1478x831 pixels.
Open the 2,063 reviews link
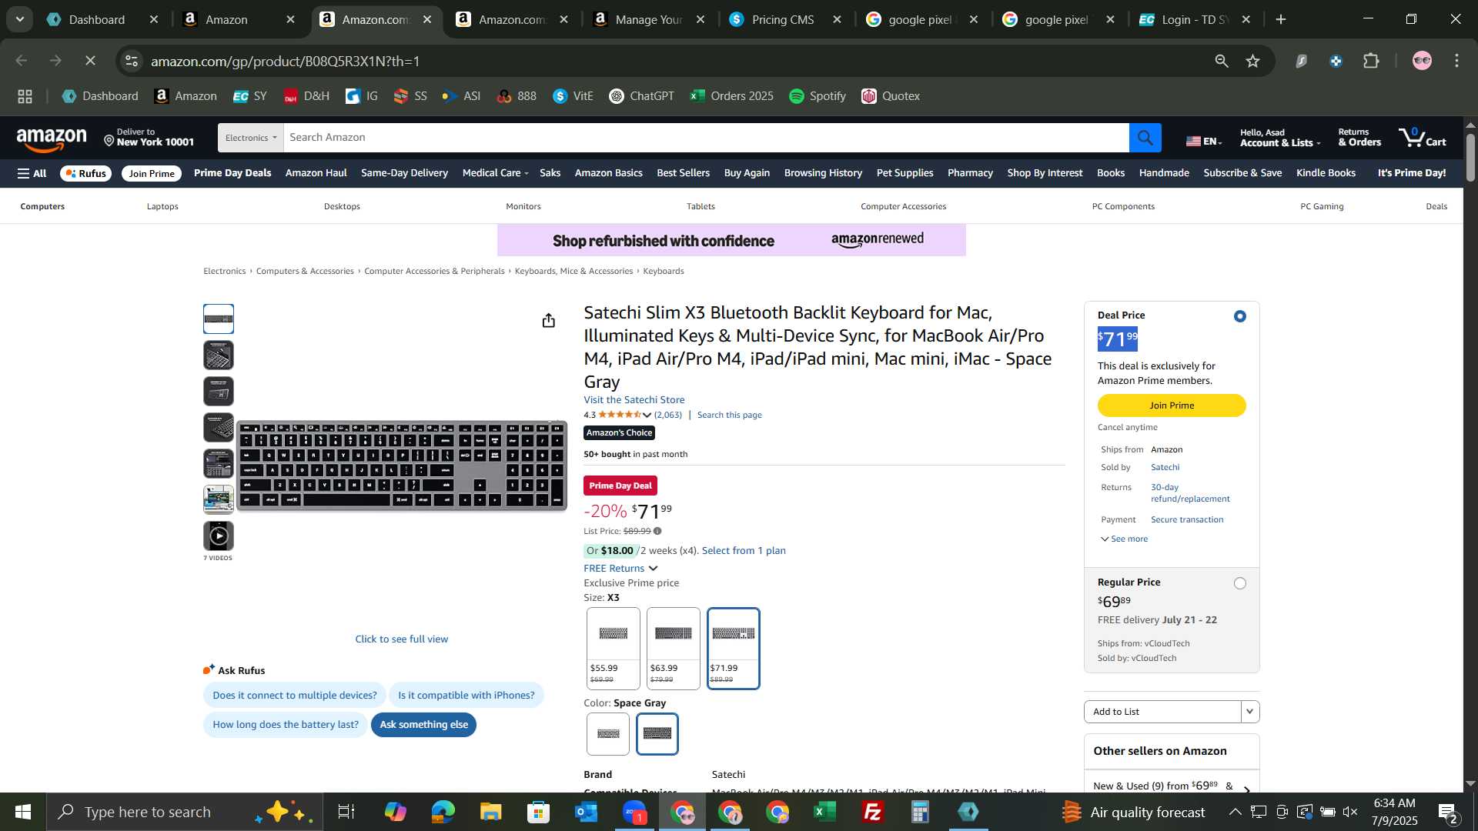click(668, 415)
